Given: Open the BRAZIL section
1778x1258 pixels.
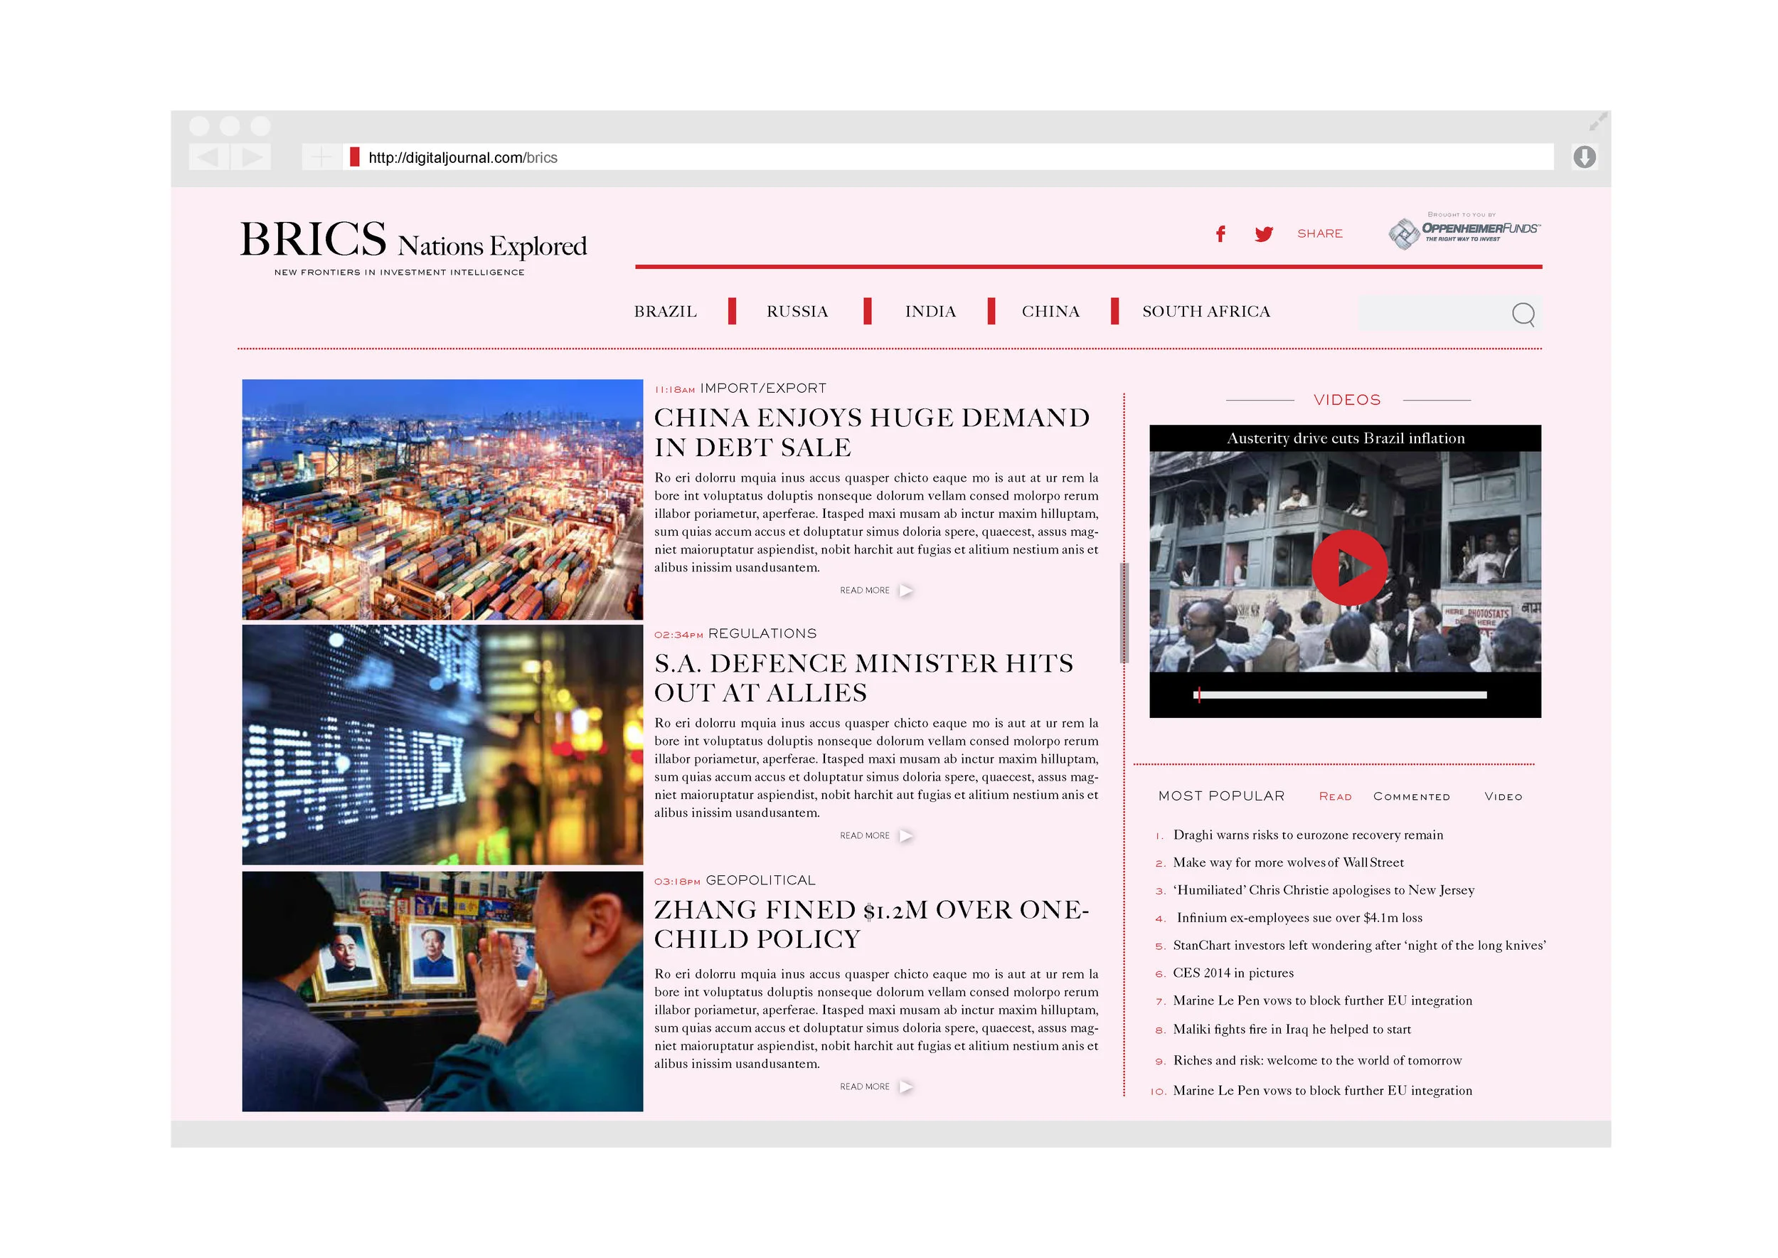Looking at the screenshot, I should point(665,312).
